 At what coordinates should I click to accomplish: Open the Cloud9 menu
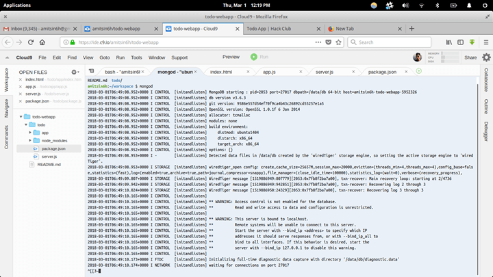point(24,57)
